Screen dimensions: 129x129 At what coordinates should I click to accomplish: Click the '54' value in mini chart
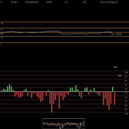[83, 125]
